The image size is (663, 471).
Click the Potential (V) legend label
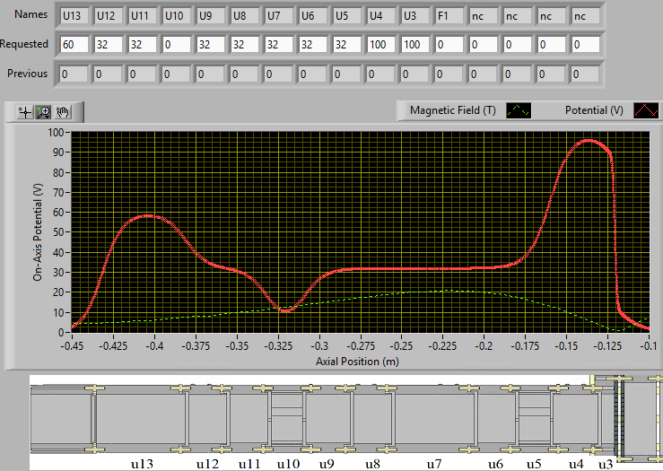tap(594, 110)
